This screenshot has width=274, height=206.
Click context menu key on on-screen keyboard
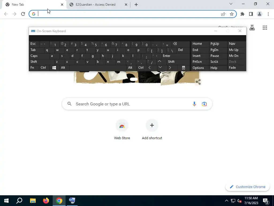pos(184,68)
